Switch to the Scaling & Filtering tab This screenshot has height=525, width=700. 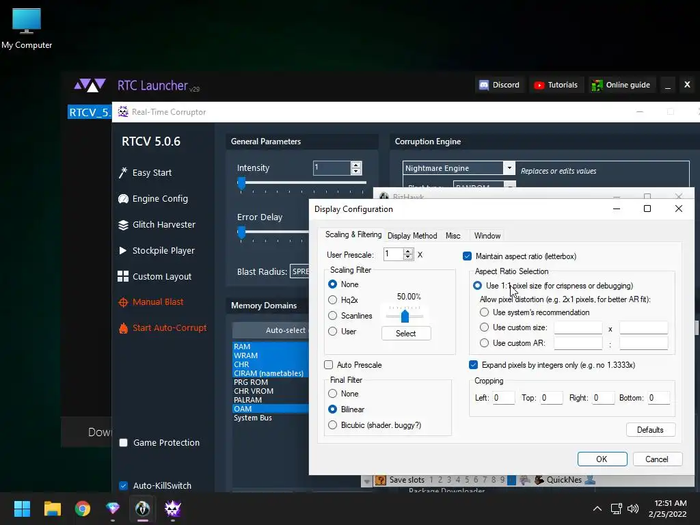click(353, 235)
